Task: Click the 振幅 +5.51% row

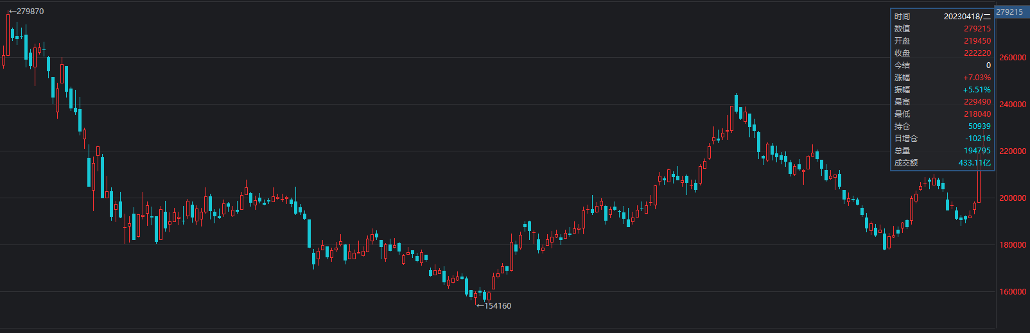Action: click(942, 90)
